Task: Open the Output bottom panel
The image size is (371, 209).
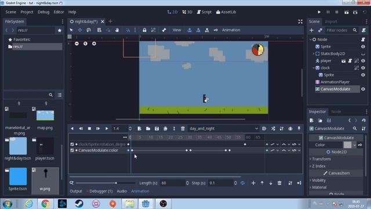Action: coord(76,191)
